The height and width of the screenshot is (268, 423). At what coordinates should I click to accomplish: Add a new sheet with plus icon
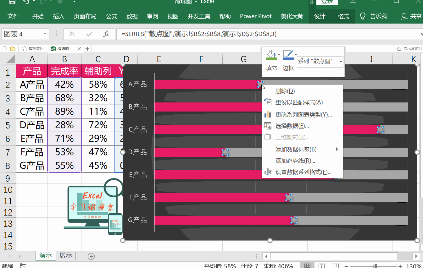pyautogui.click(x=91, y=256)
